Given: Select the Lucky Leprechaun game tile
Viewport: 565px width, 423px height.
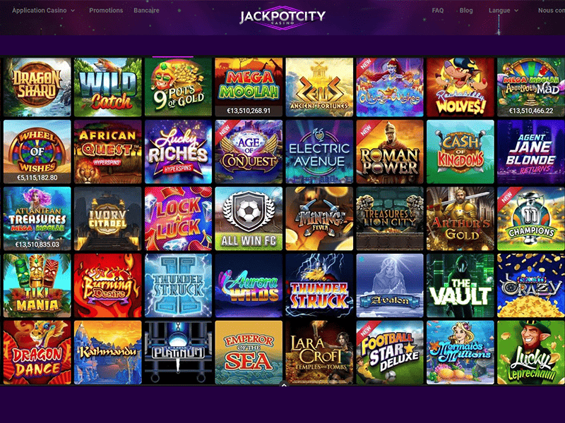Looking at the screenshot, I should 531,352.
